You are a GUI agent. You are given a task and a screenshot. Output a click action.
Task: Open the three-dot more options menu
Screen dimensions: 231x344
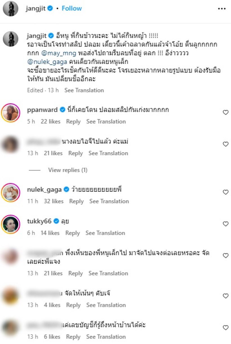coord(222,9)
